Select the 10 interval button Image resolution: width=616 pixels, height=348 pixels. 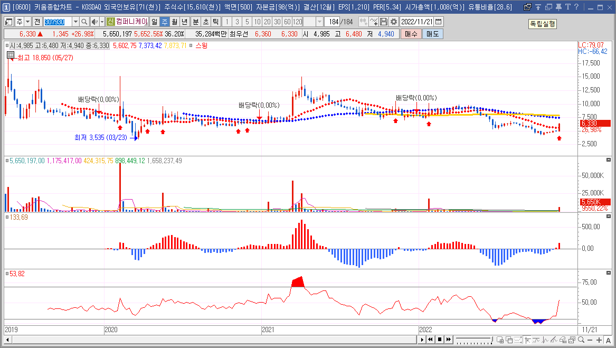pyautogui.click(x=257, y=22)
